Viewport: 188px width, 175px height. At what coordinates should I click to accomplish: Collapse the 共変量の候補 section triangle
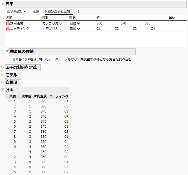7,51
